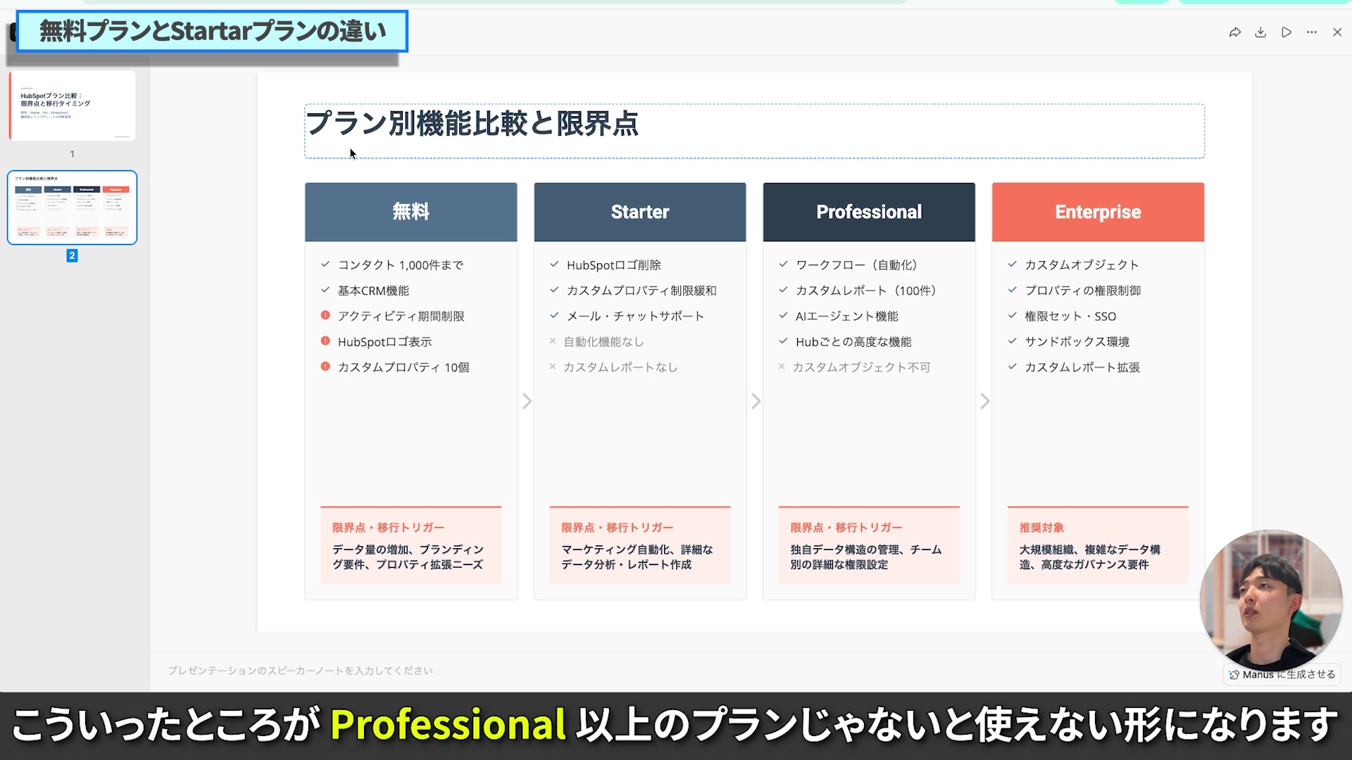This screenshot has width=1352, height=760.
Task: Expand the chevron after the 無料 column
Action: tap(527, 400)
